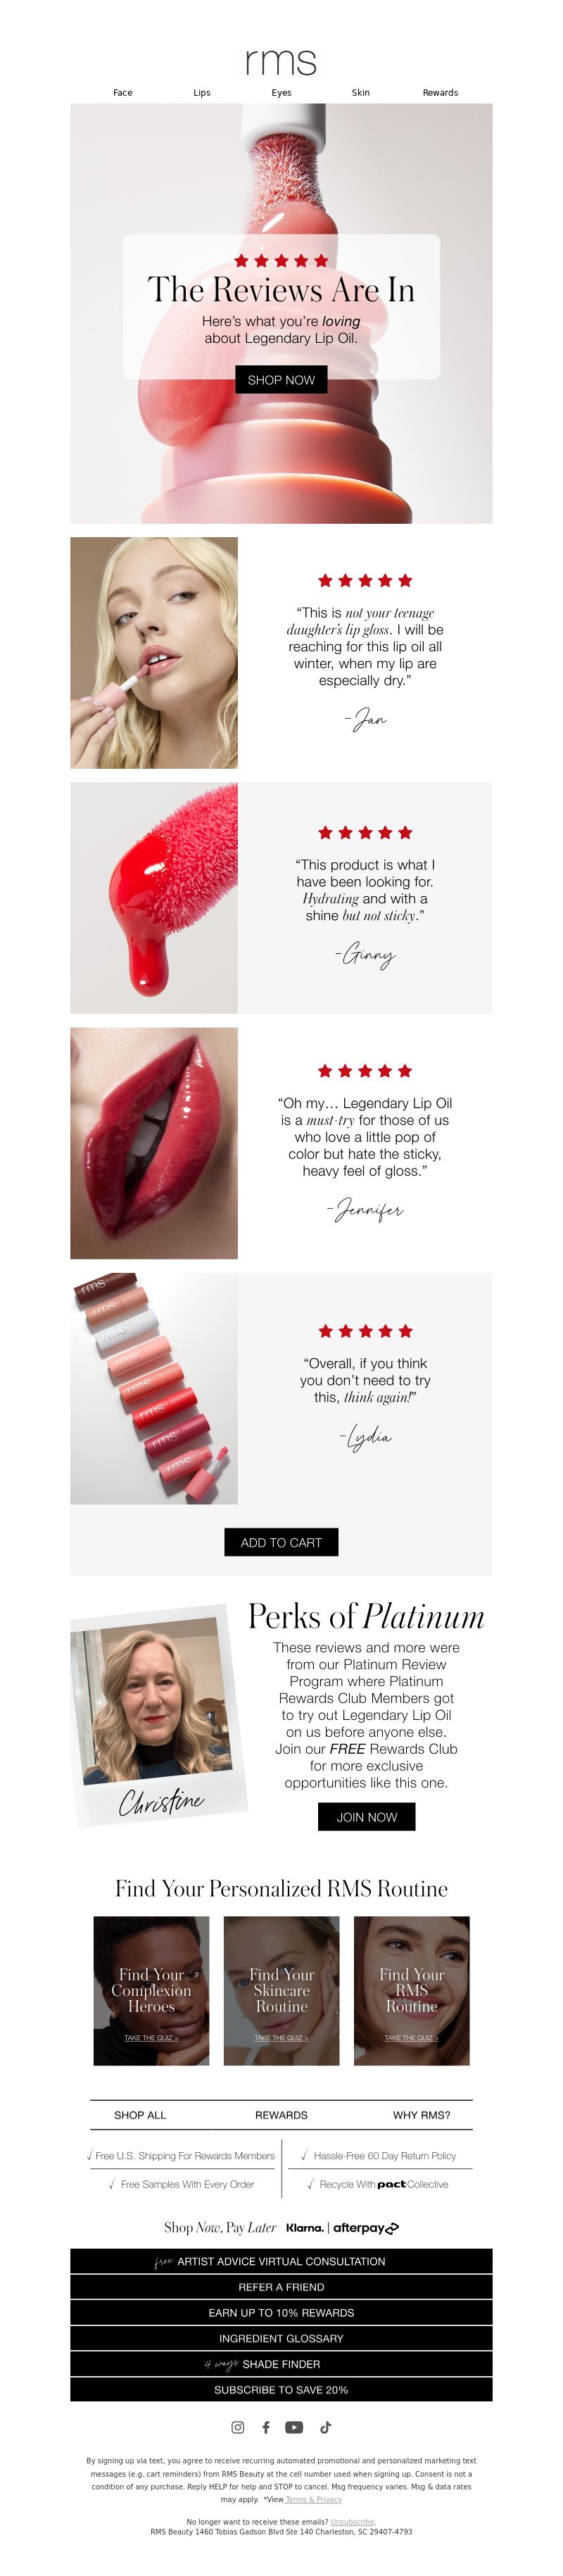Open the INGREDIENT GLOSSARY link

click(x=281, y=2338)
